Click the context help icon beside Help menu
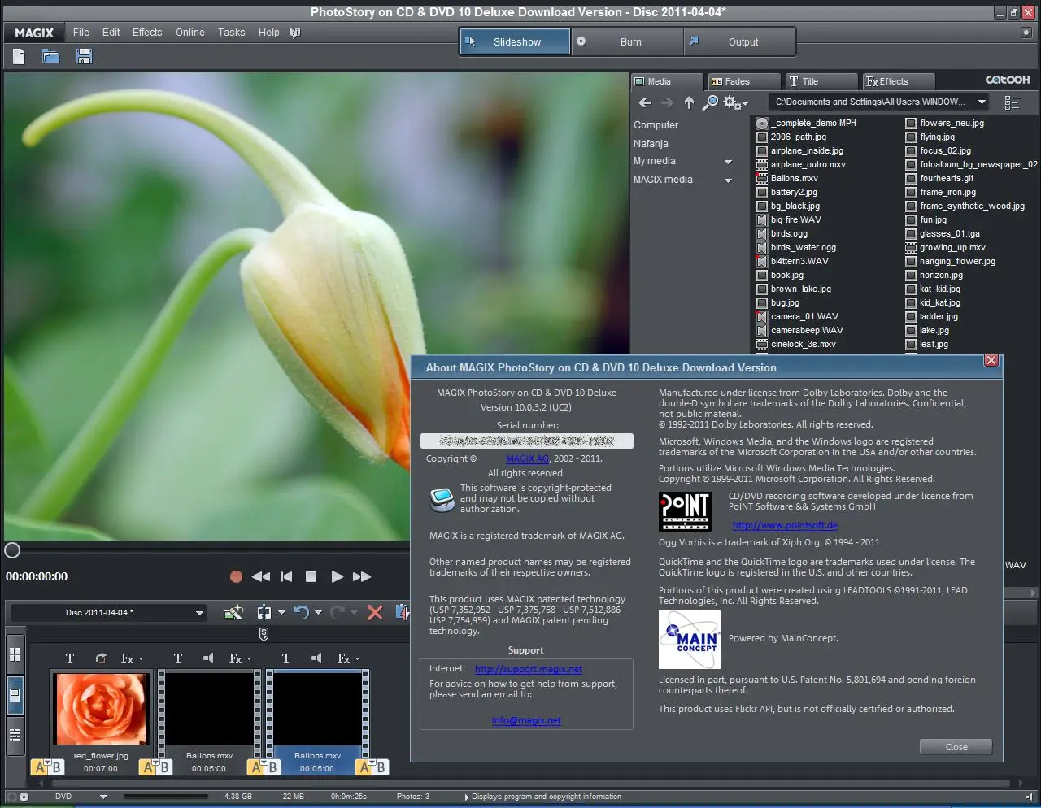 point(295,33)
